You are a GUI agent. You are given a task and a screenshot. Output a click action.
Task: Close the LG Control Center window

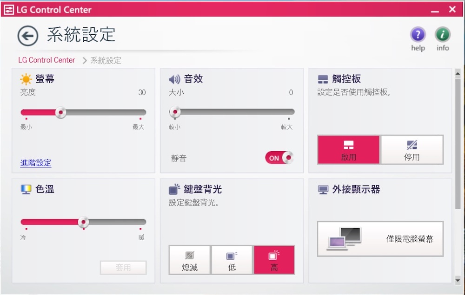[452, 9]
